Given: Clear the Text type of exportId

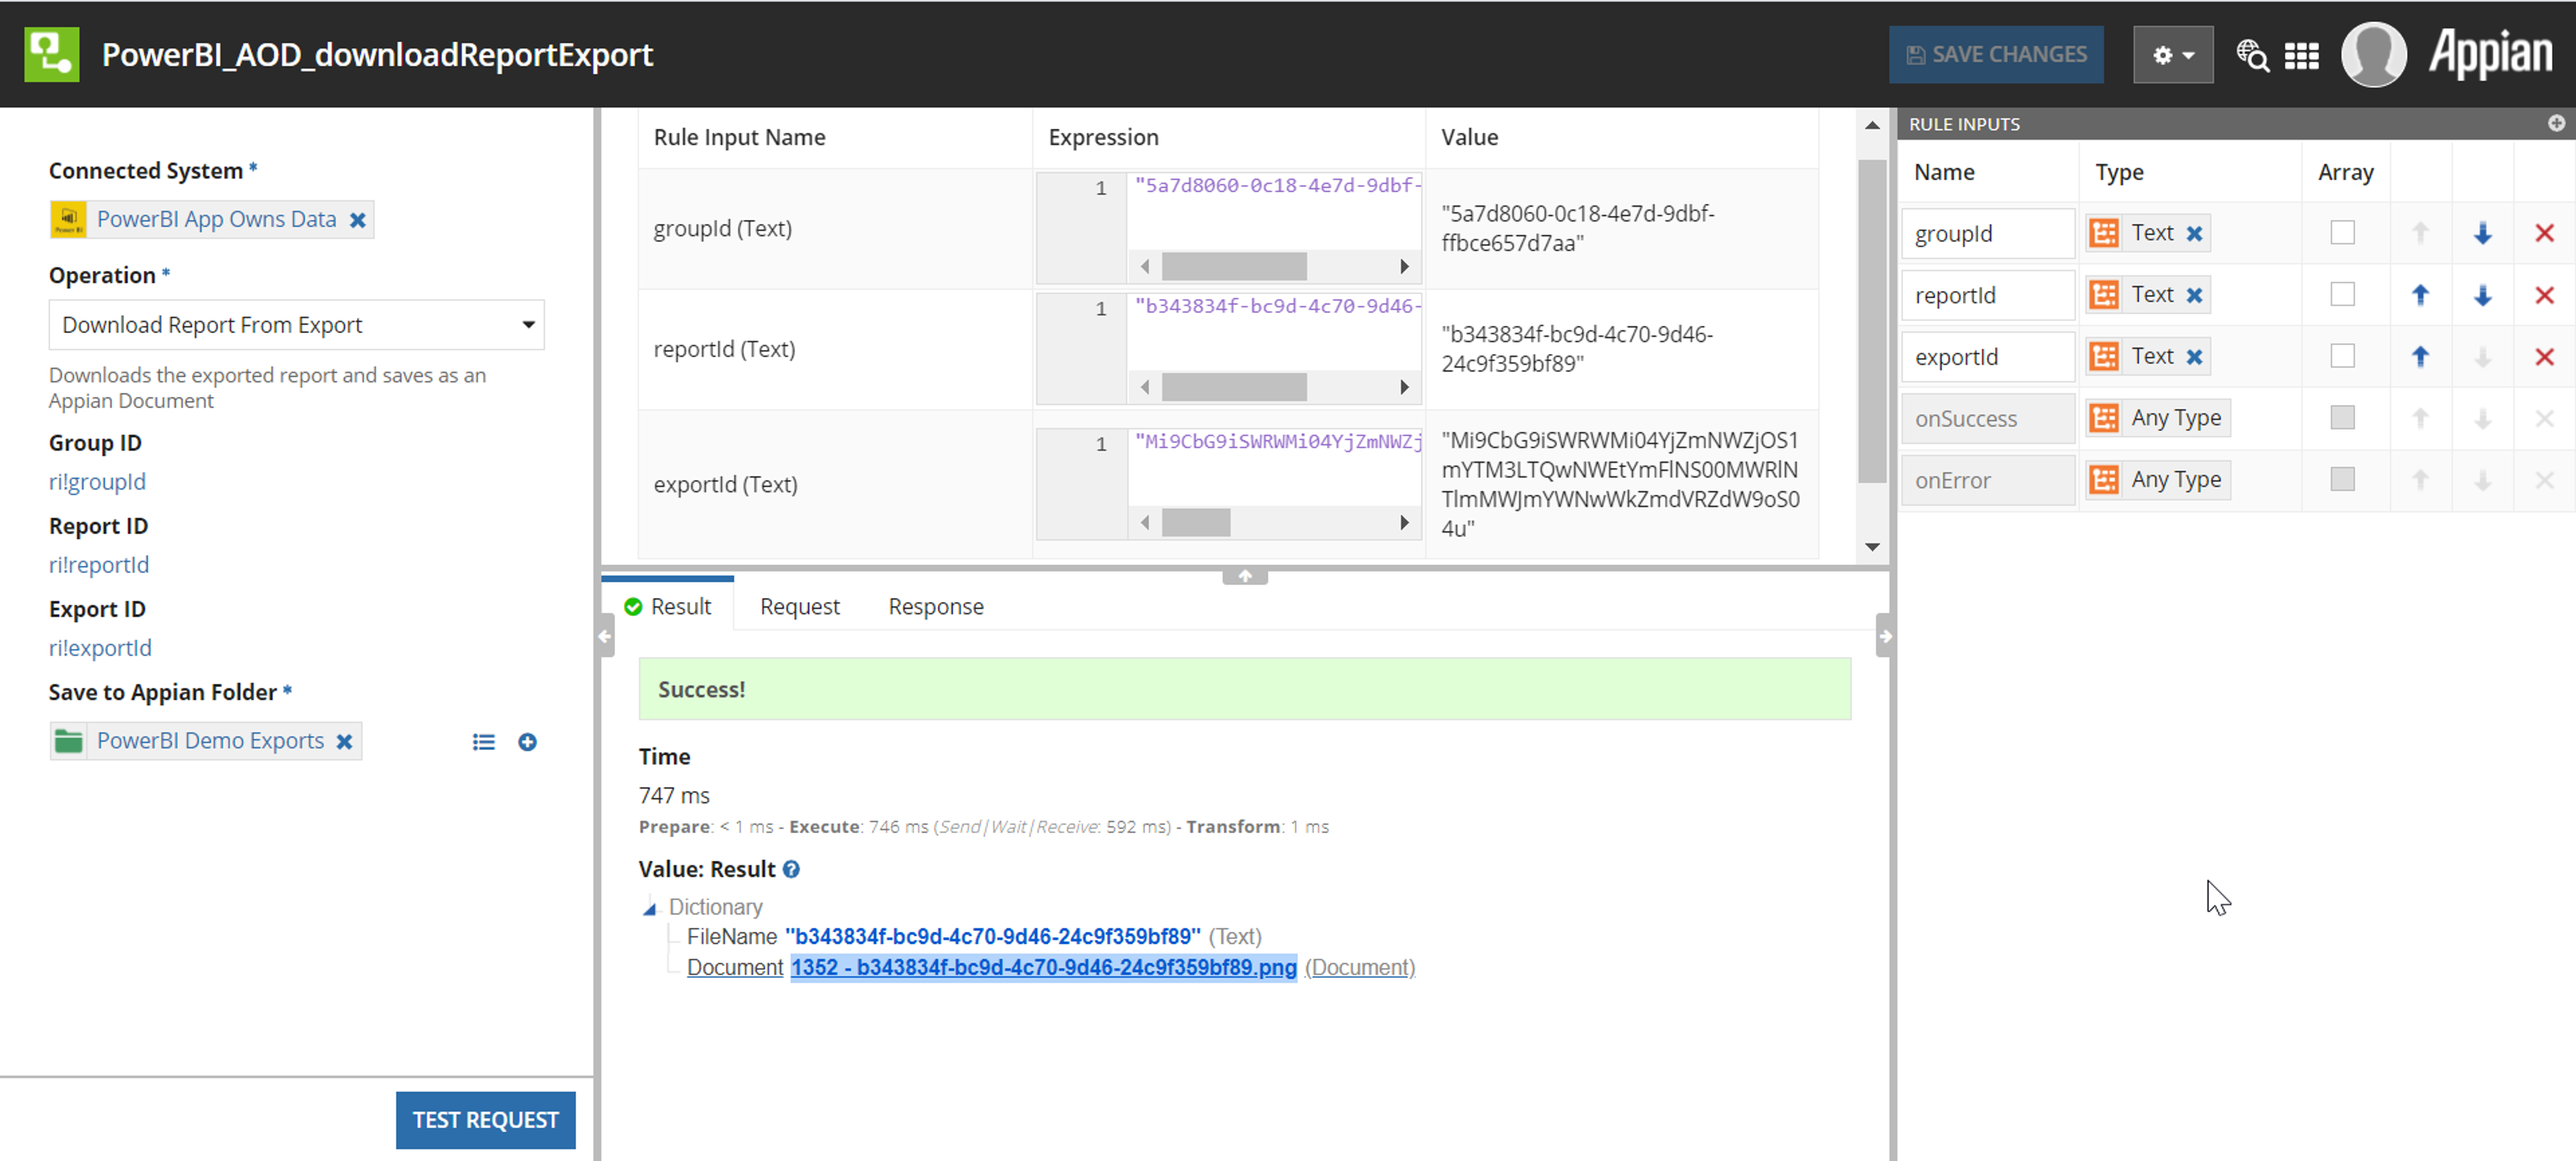Looking at the screenshot, I should [2194, 357].
